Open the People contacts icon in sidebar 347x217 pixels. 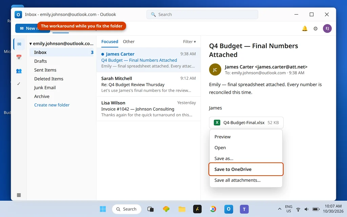point(19,71)
